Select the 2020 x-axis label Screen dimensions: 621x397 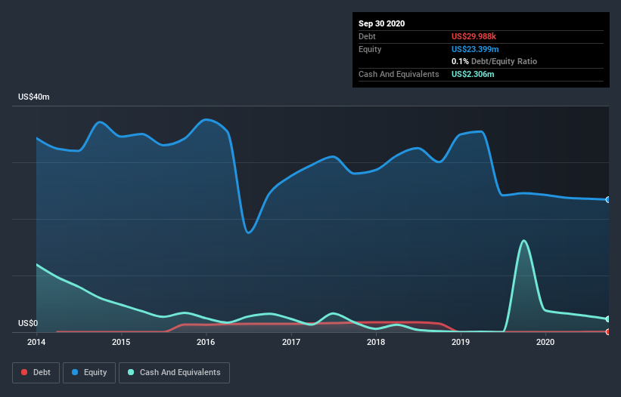[545, 343]
